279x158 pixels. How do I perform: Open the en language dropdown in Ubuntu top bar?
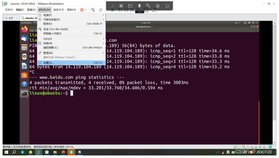tap(237, 23)
